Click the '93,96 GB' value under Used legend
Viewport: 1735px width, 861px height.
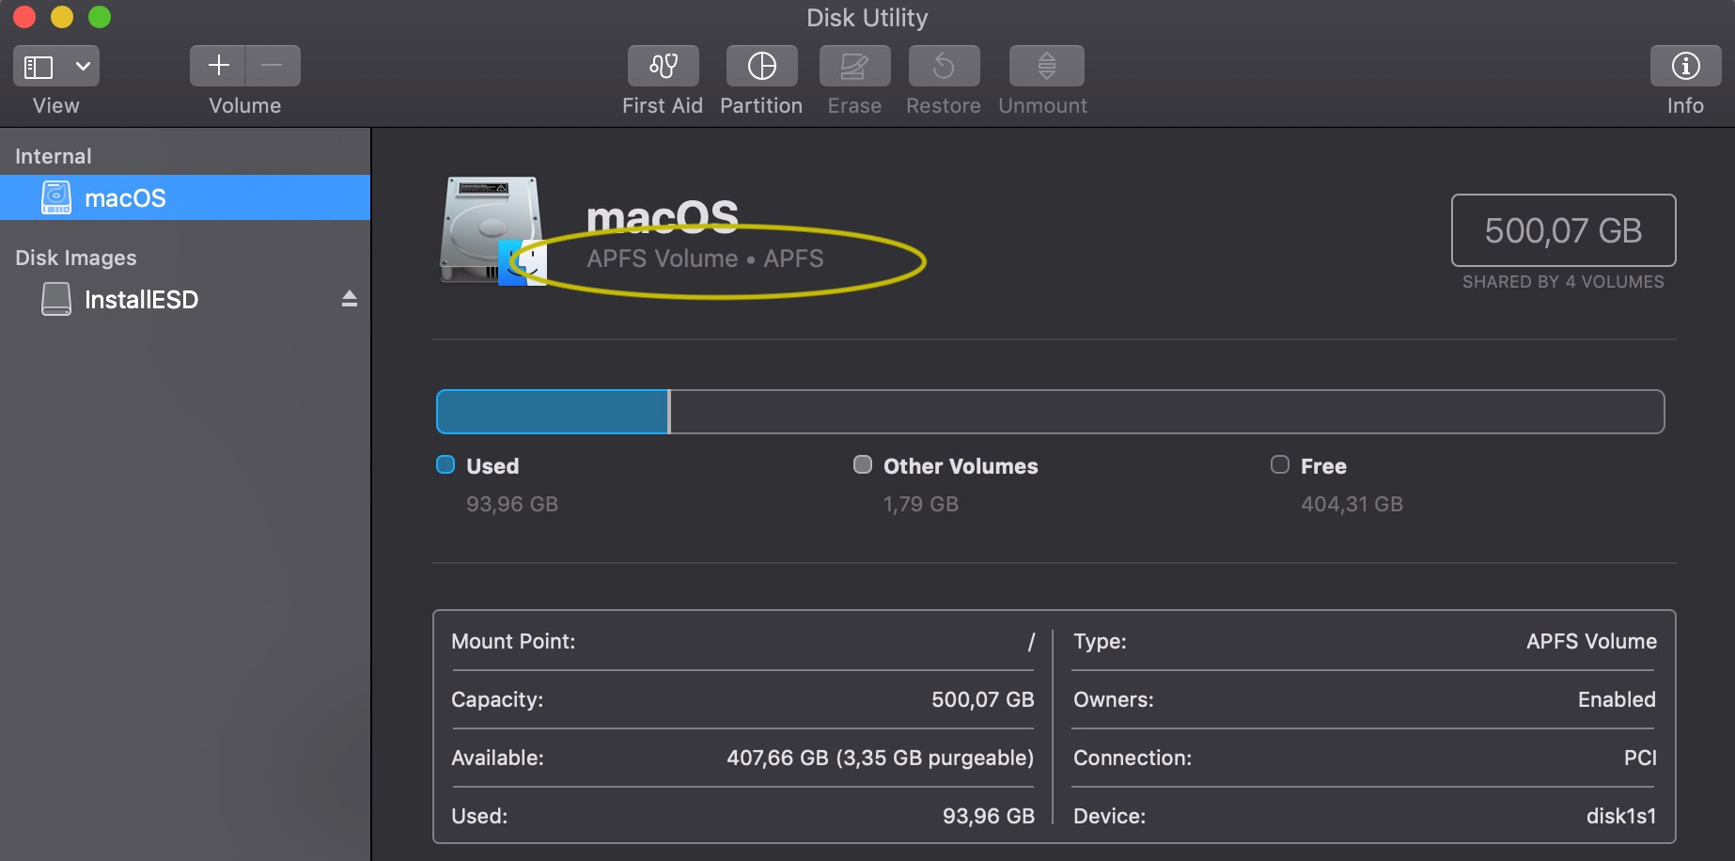tap(512, 504)
